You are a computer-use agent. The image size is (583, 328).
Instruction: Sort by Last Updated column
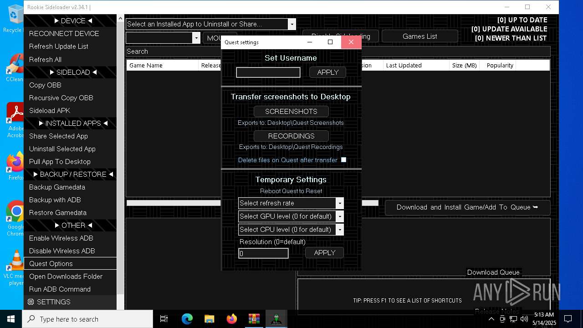tap(416, 66)
